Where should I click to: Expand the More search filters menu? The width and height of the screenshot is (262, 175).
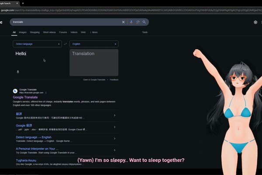point(94,32)
